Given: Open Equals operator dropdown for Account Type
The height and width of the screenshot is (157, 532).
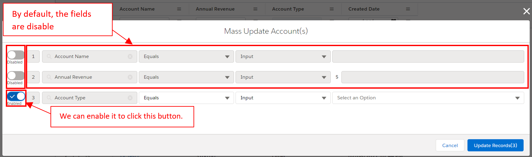Looking at the screenshot, I should click(186, 98).
